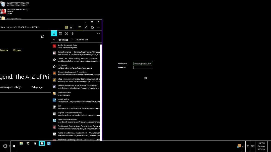Open msn favorite entry

point(76,107)
